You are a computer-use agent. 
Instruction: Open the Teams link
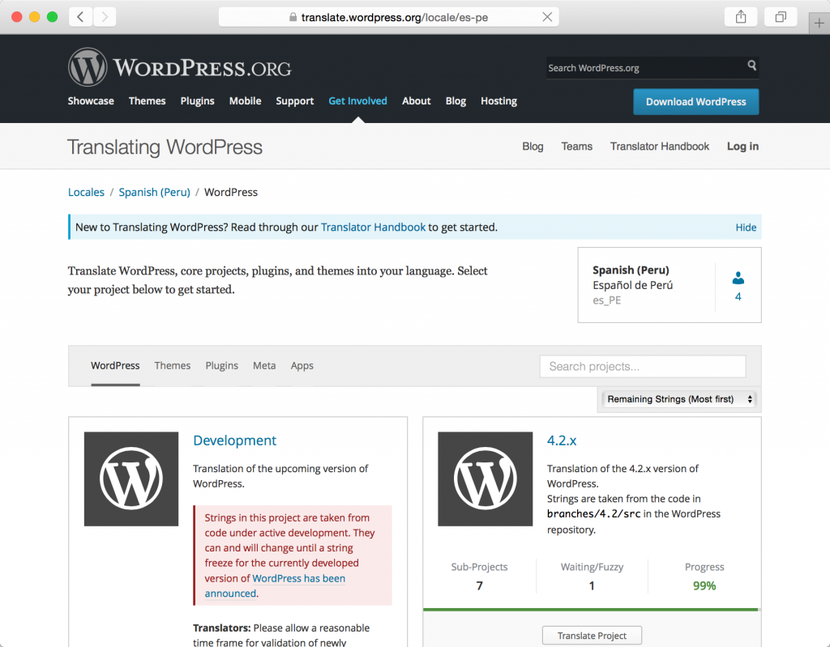(577, 146)
